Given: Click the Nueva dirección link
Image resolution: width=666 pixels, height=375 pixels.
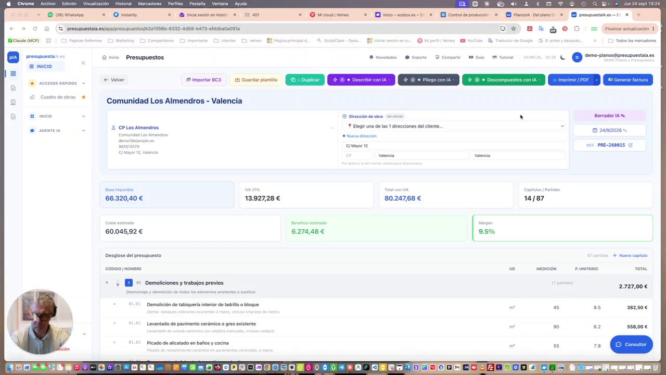Looking at the screenshot, I should (359, 136).
